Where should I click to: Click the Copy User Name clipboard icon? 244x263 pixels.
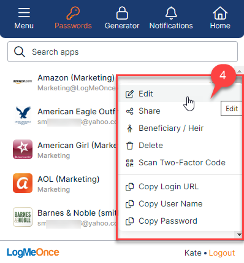129,204
